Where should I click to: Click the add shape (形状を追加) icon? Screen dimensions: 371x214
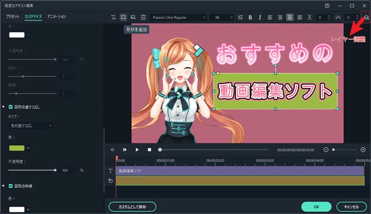tap(123, 18)
